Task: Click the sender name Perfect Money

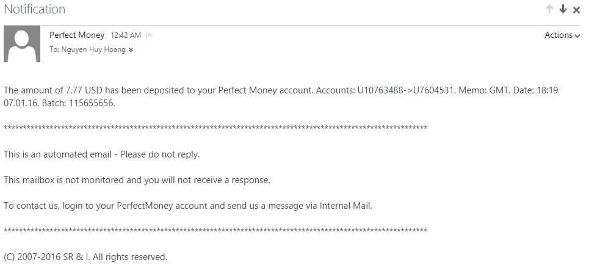Action: [77, 35]
